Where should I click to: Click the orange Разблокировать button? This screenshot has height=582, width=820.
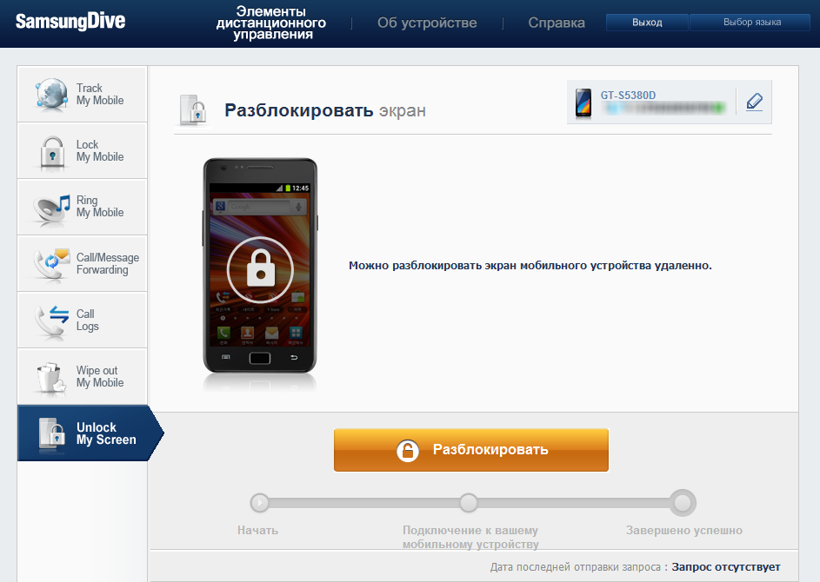[x=471, y=450]
